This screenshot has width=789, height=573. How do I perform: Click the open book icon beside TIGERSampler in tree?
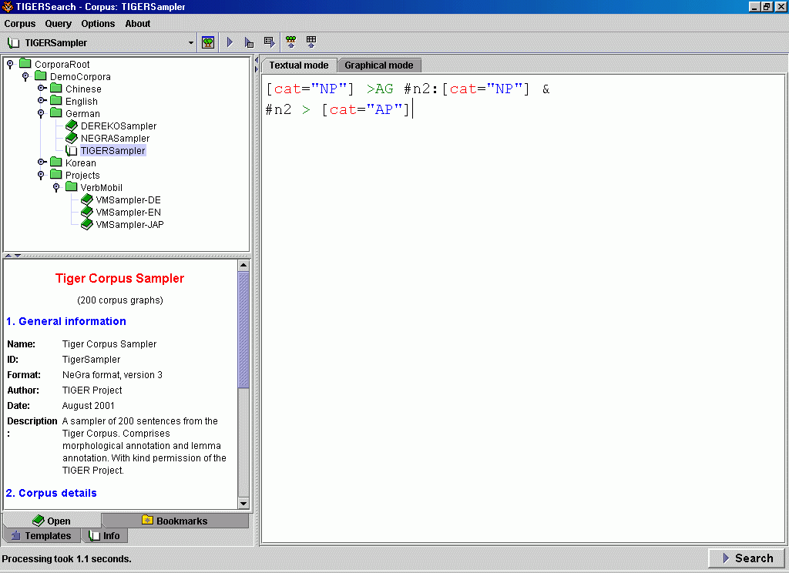pos(72,150)
